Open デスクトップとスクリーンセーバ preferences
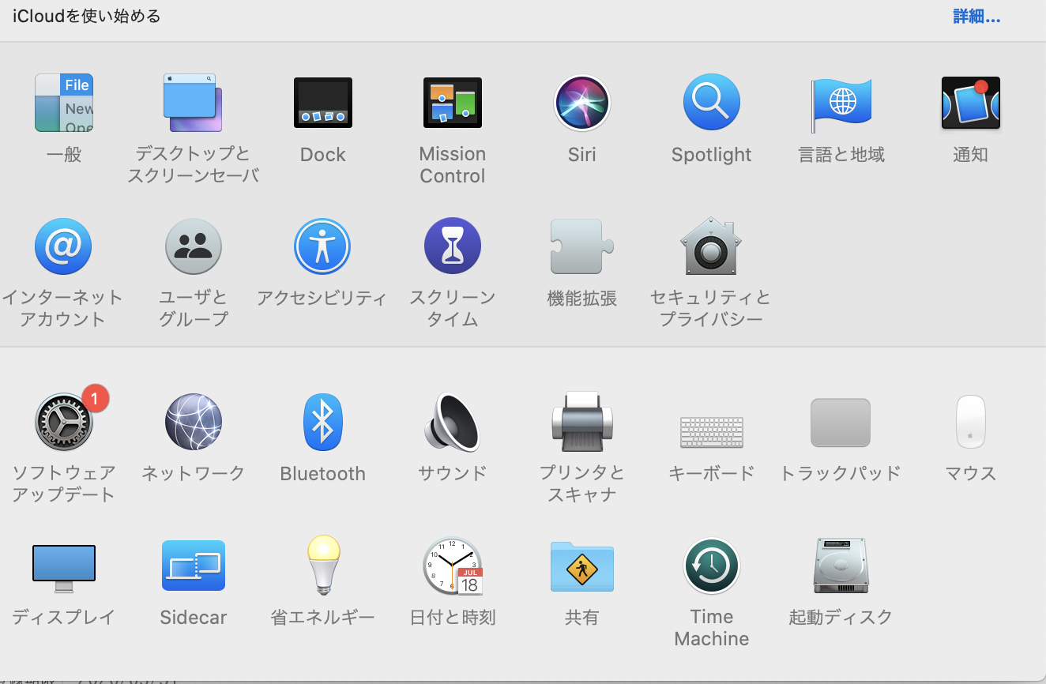Screen dimensions: 1046x684 [x=193, y=103]
